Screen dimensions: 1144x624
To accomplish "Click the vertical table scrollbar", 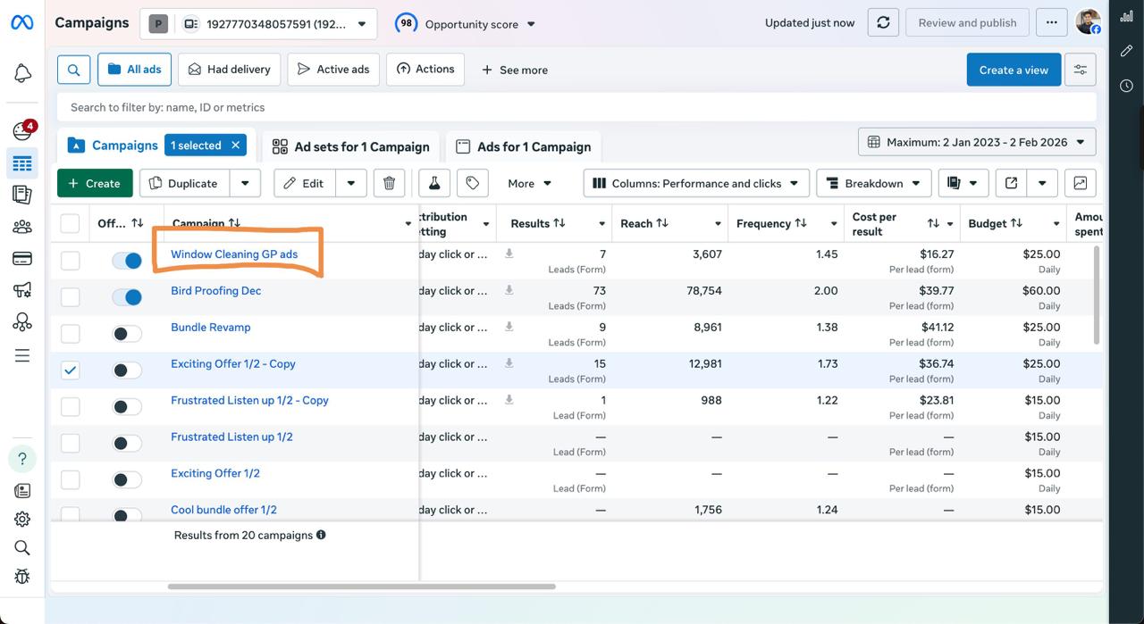I will pyautogui.click(x=1098, y=295).
